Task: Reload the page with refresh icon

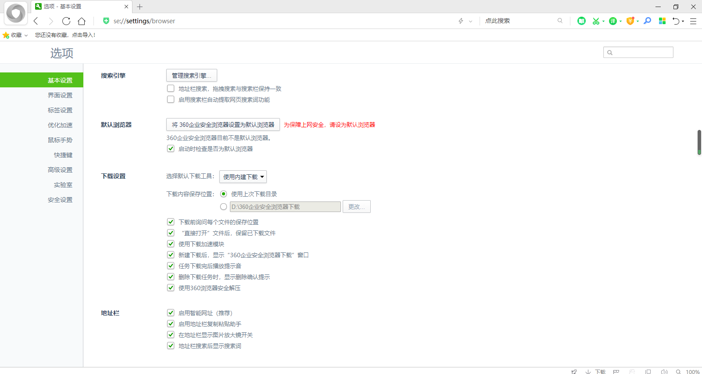Action: (66, 21)
